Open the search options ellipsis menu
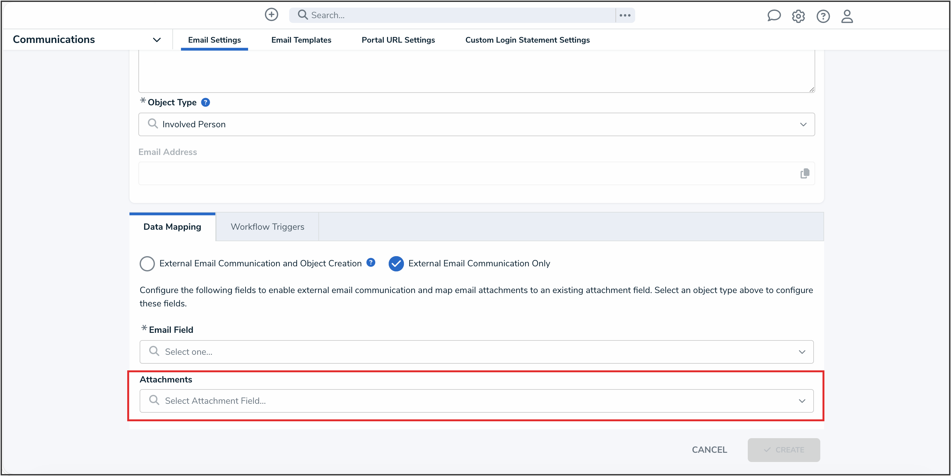 [x=625, y=15]
